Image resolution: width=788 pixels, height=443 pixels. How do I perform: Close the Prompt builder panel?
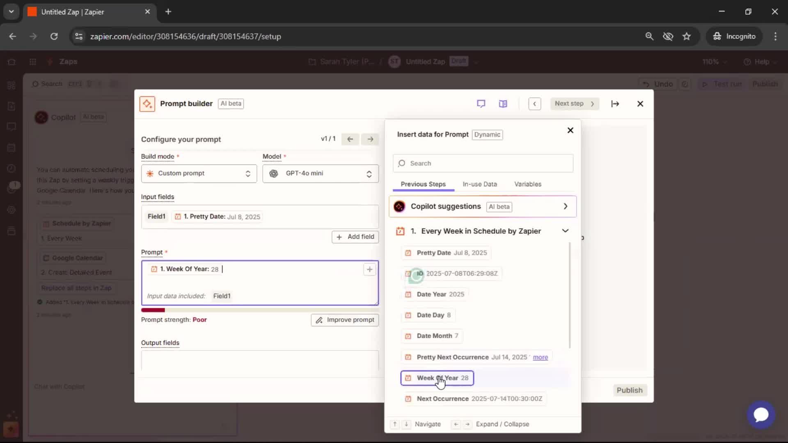click(x=640, y=104)
